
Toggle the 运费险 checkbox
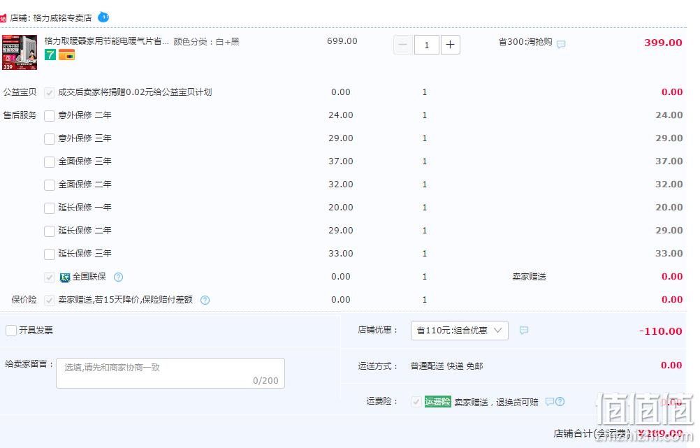tap(416, 402)
